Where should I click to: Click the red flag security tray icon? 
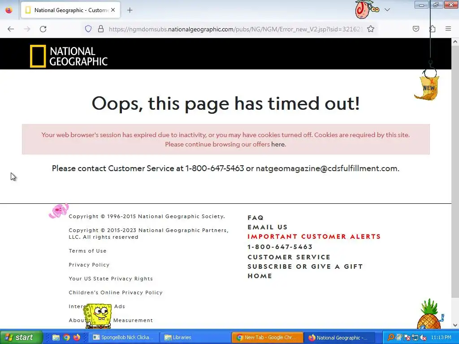pyautogui.click(x=407, y=338)
